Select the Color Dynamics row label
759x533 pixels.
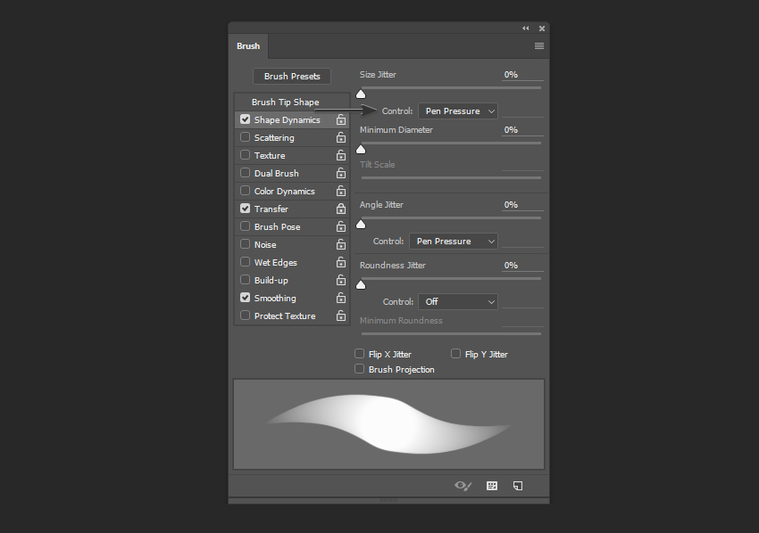(x=284, y=192)
